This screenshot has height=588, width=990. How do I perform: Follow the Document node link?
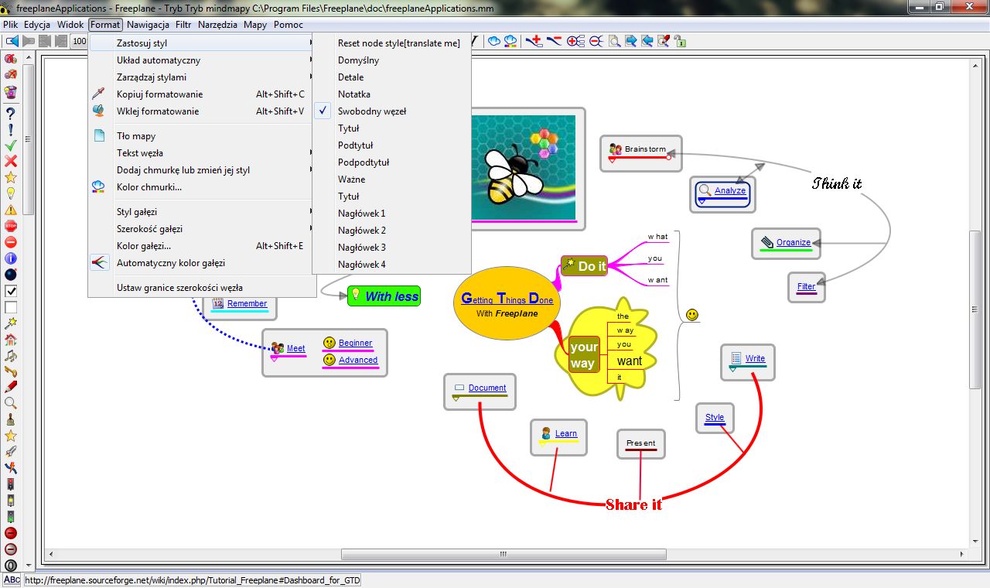point(487,388)
